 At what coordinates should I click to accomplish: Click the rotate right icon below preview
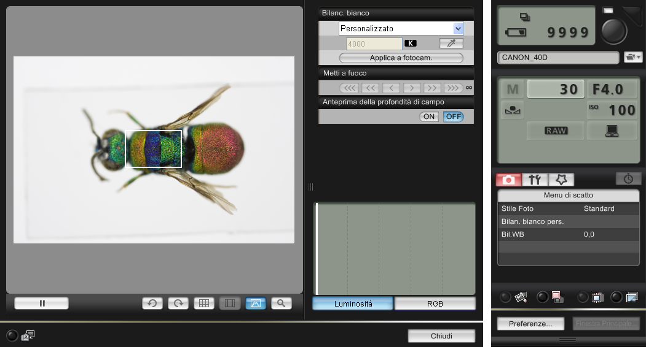(x=178, y=303)
